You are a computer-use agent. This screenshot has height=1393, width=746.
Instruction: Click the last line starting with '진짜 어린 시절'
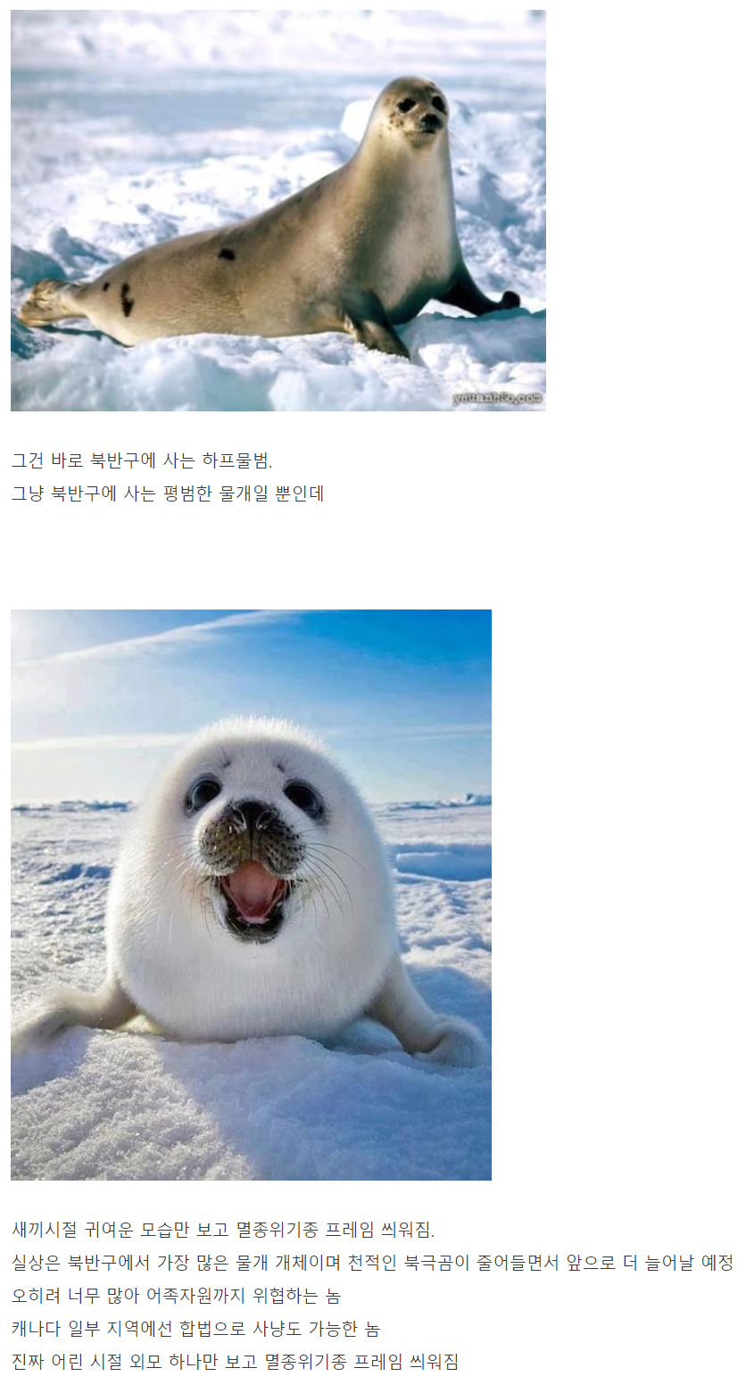[x=235, y=1361]
